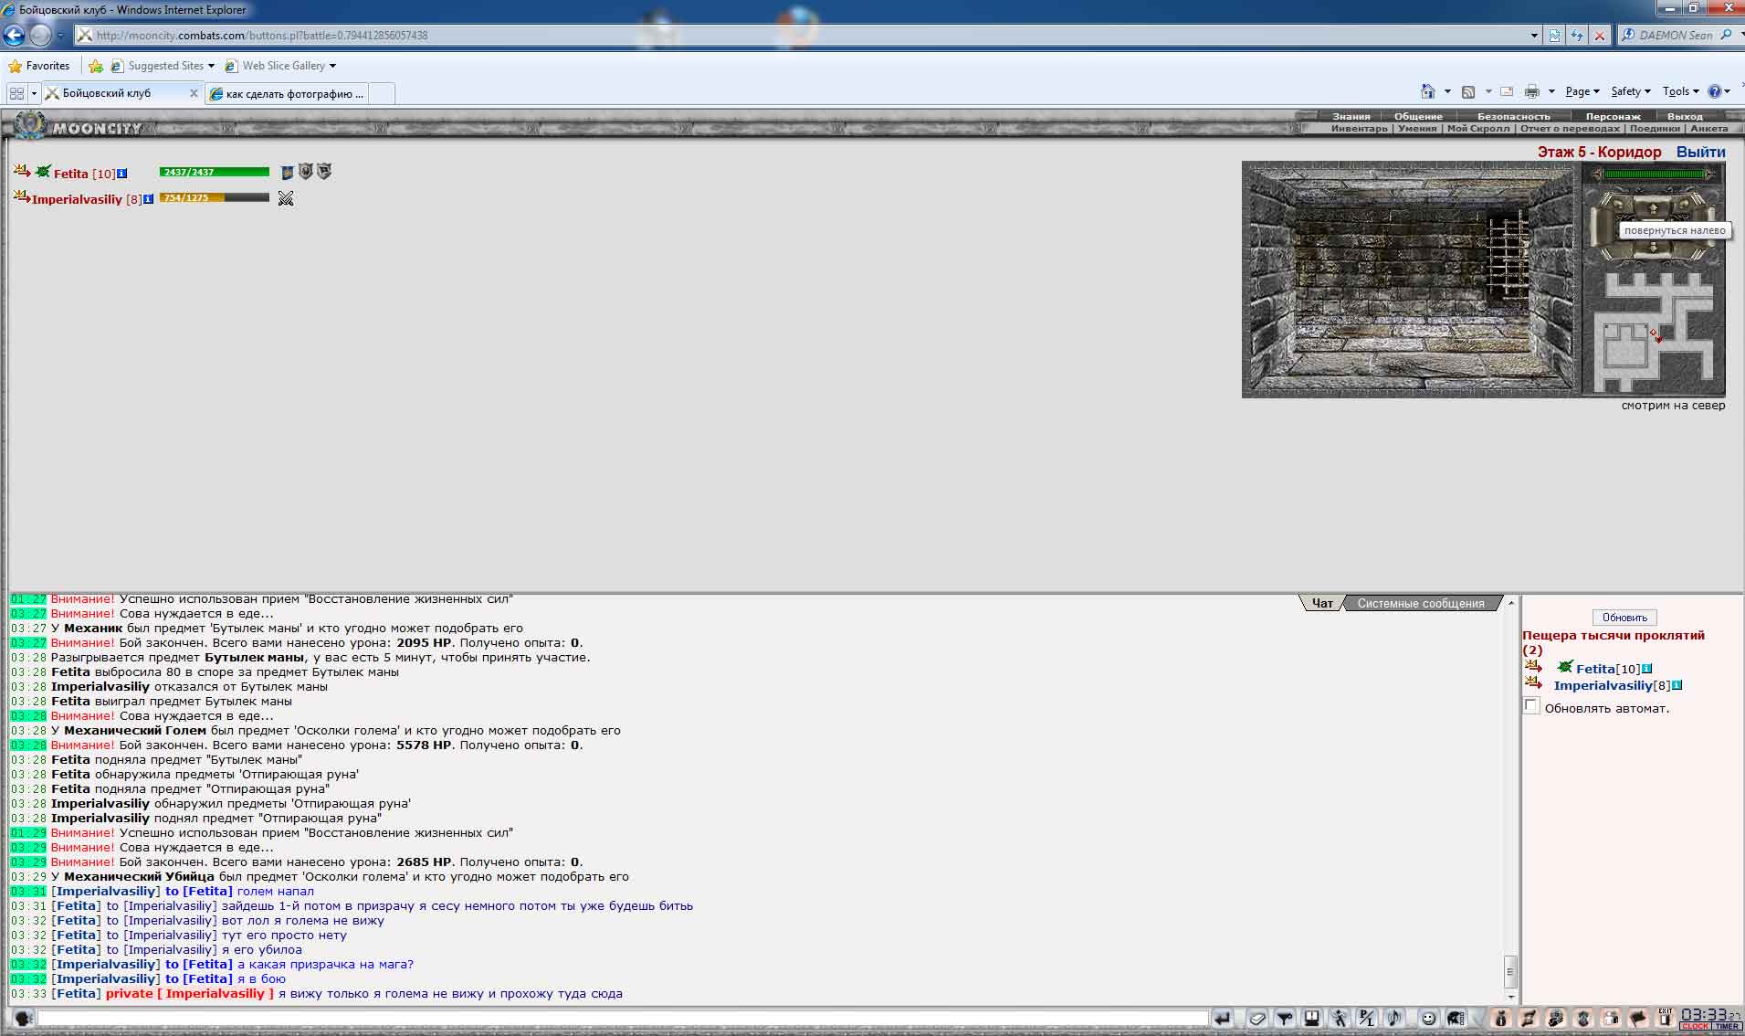Open the Инвентарь submenu item
The width and height of the screenshot is (1745, 1036).
1359,129
